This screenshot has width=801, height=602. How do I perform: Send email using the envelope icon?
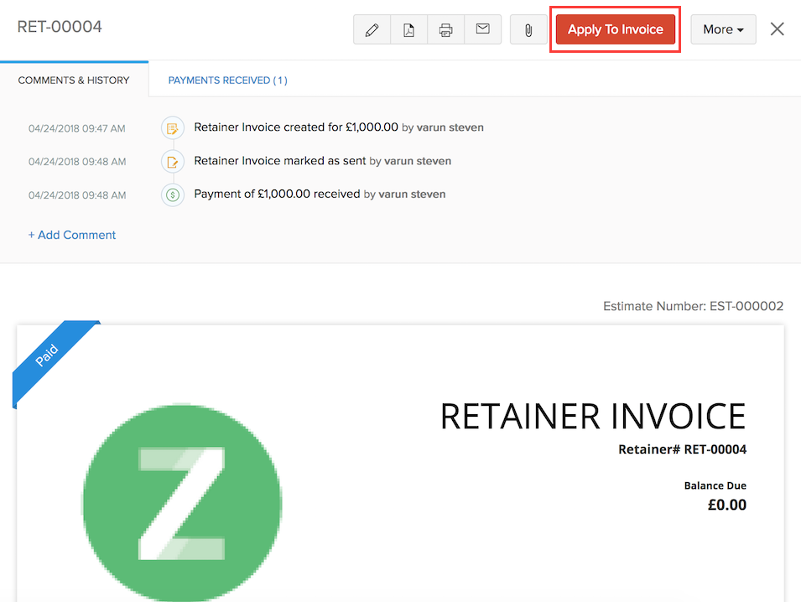tap(483, 29)
